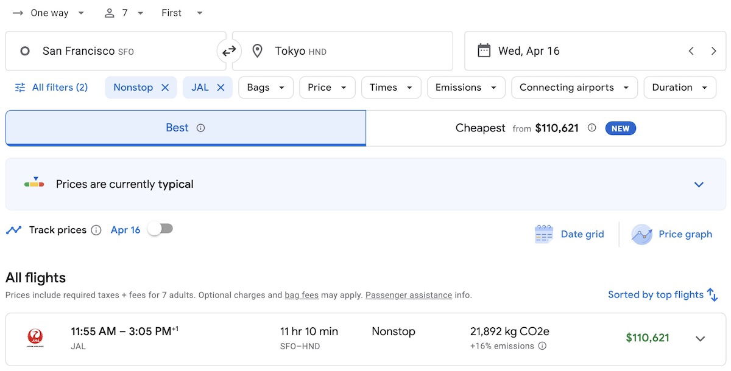Viewport: 731px width, 371px height.
Task: Click the Japan Airlines logo
Action: [x=35, y=338]
